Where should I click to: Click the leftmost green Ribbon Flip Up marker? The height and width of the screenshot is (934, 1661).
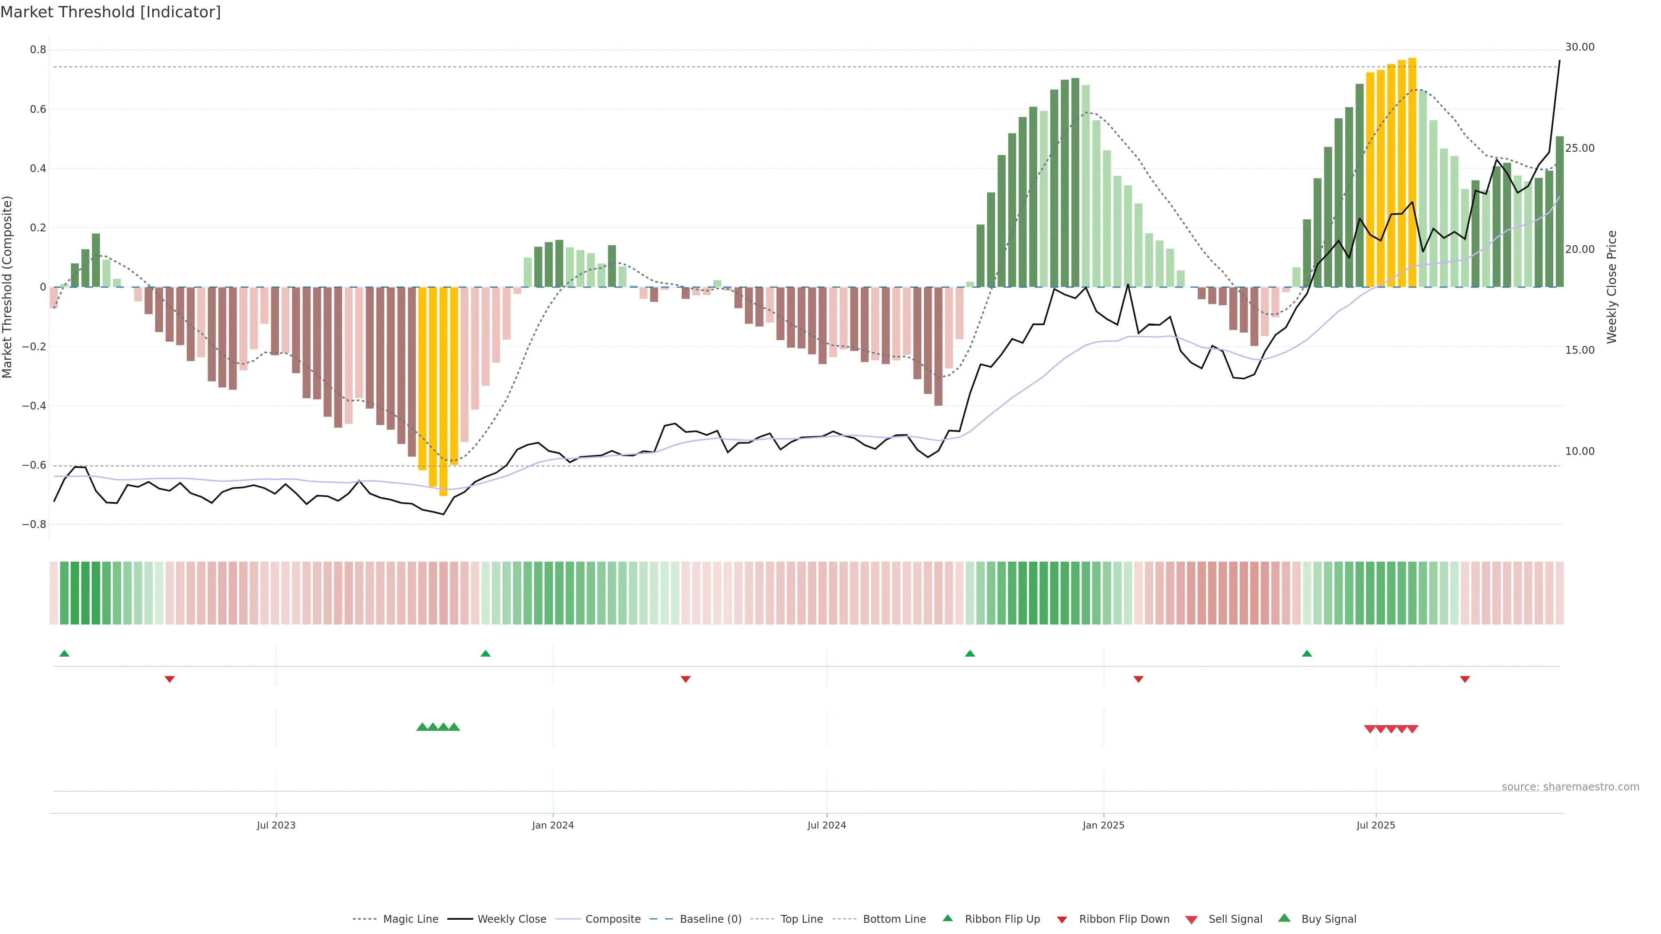click(64, 654)
